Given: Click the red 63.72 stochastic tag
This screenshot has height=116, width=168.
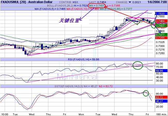Looking at the screenshot, I should pos(161,97).
